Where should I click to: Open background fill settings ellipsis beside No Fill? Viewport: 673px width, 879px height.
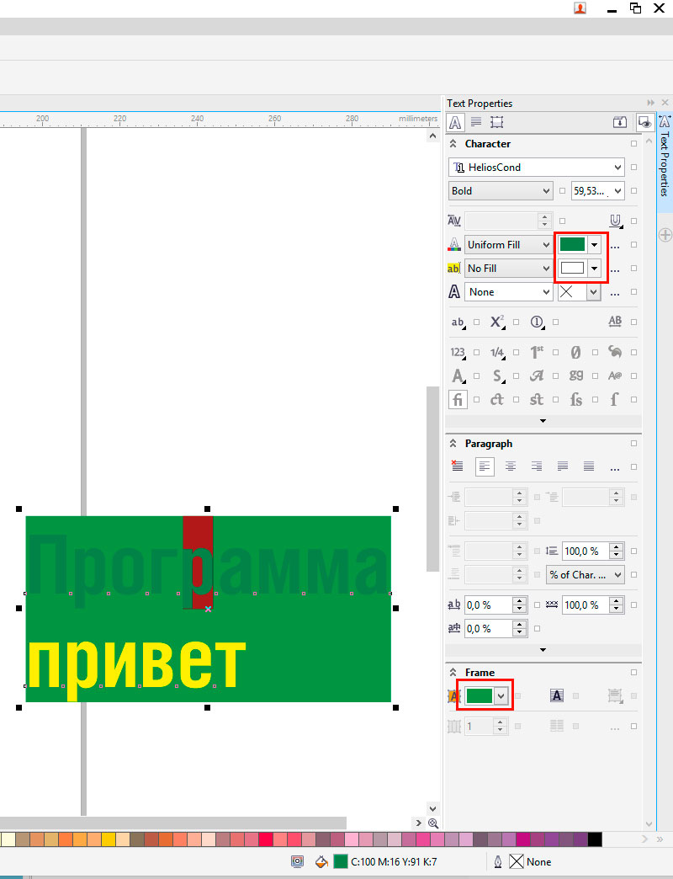pyautogui.click(x=615, y=269)
